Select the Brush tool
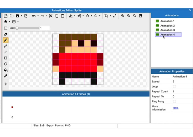Viewport: 193px width, 137px height. (6, 46)
